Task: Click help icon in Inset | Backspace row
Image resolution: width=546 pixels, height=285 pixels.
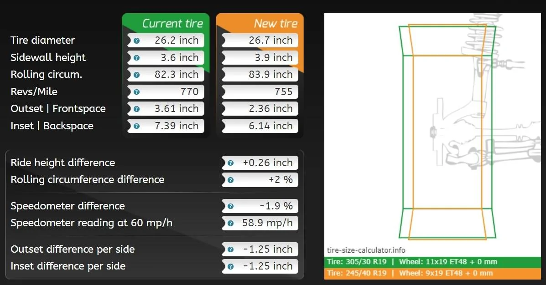Action: [136, 126]
